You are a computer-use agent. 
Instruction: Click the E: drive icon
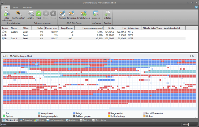3,38
